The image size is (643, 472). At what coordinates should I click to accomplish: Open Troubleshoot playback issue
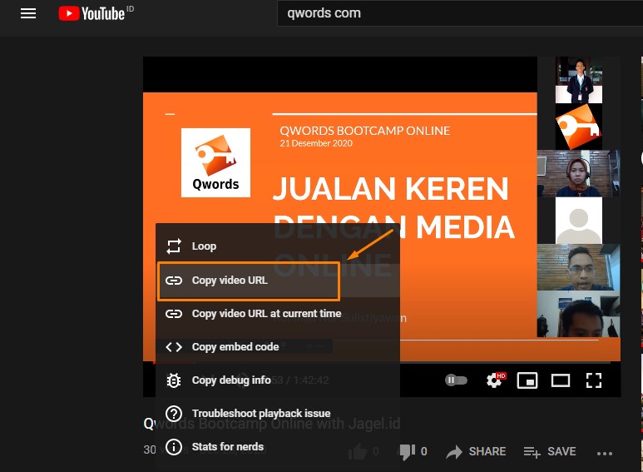click(x=278, y=413)
